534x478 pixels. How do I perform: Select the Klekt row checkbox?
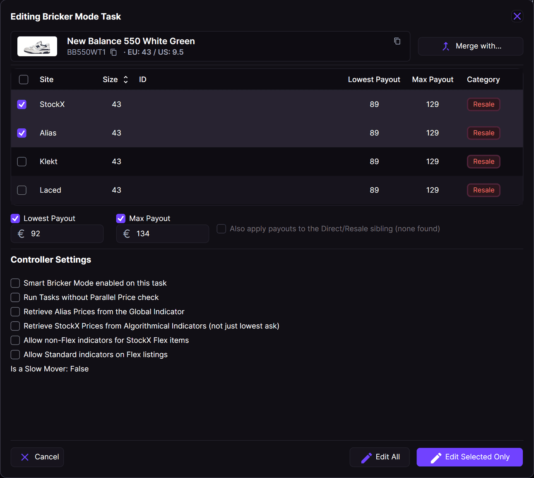pyautogui.click(x=22, y=162)
